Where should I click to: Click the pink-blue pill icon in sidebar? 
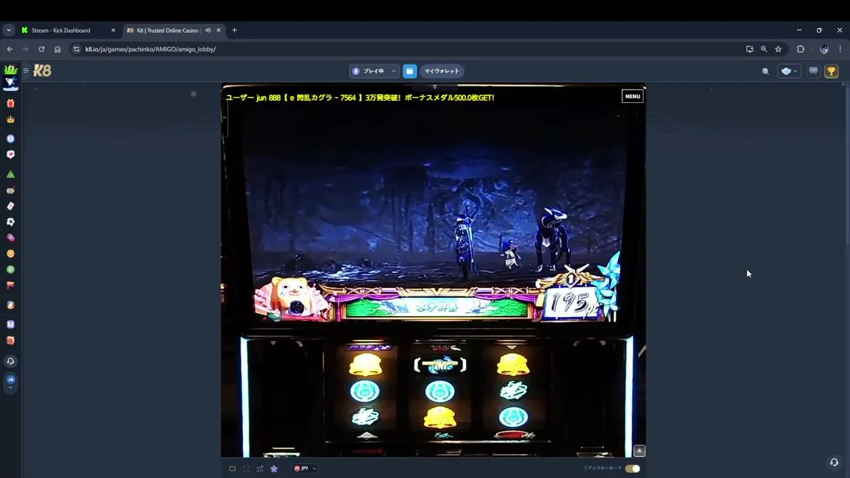10,238
